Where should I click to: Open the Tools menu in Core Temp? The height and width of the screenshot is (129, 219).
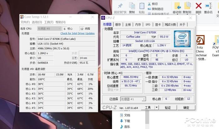point(49,22)
